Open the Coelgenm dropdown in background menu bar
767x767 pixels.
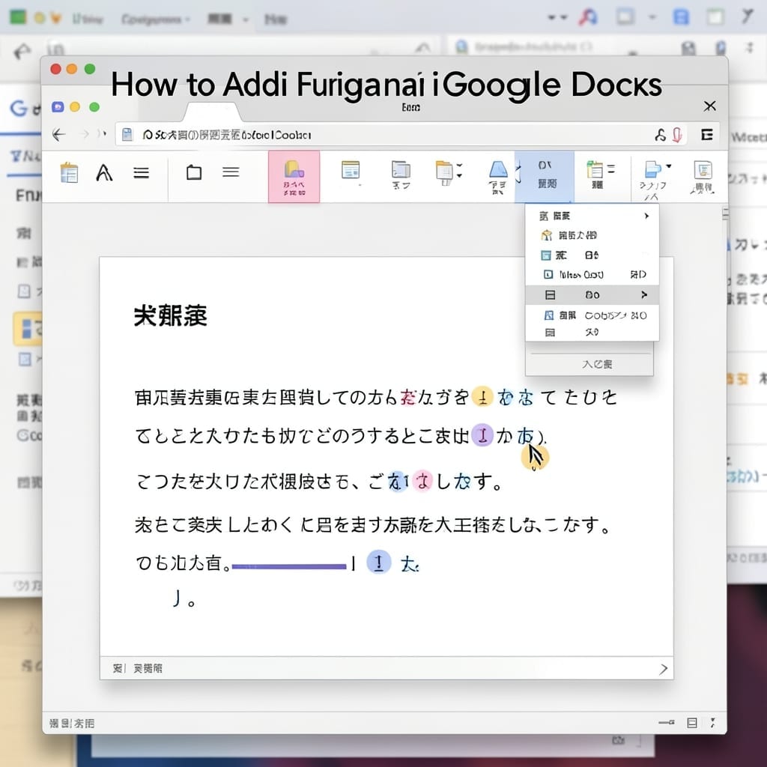point(156,19)
